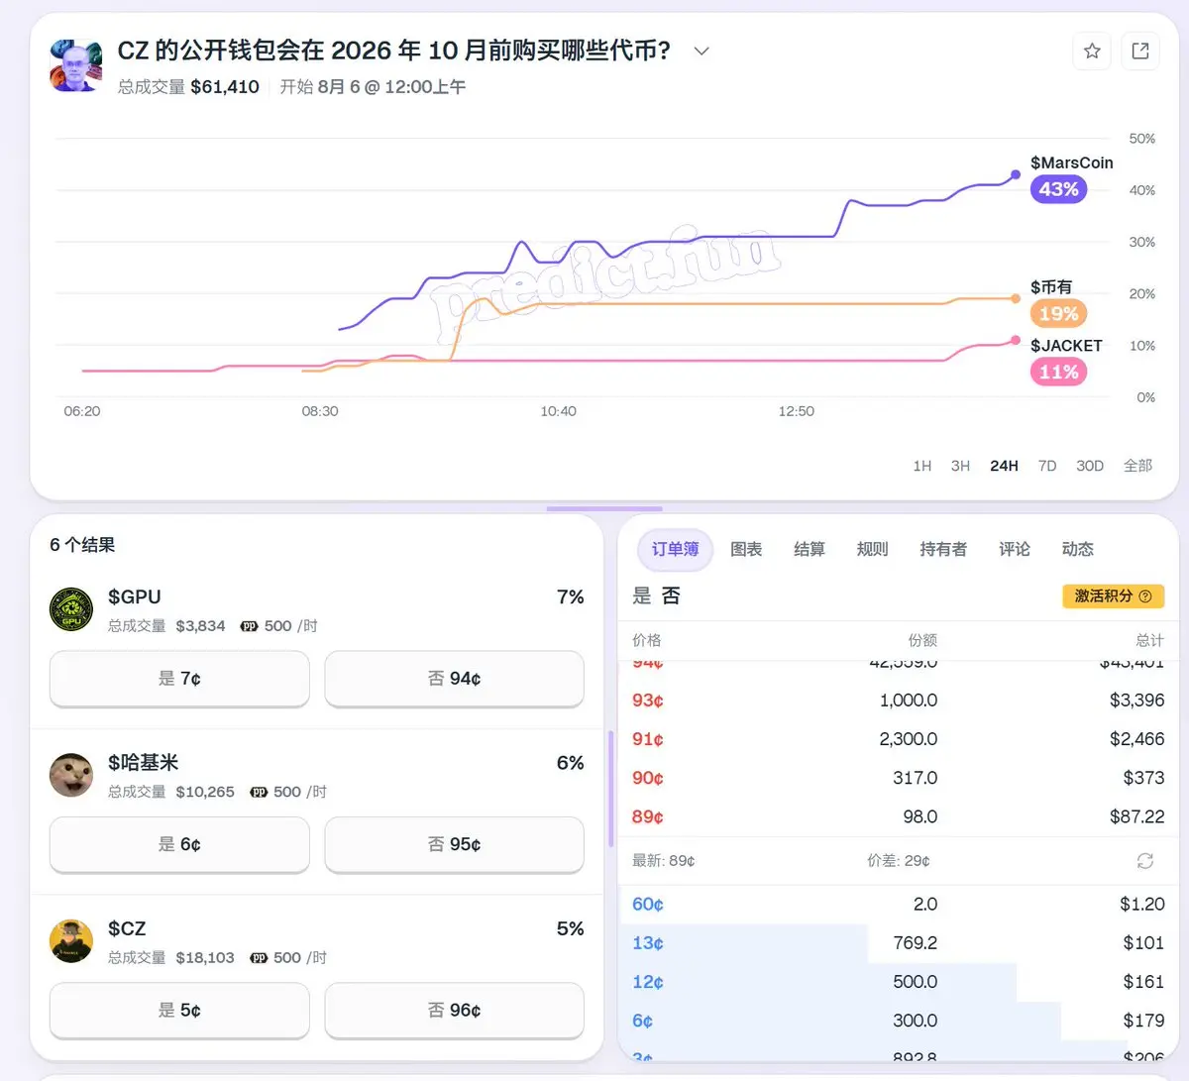Select the 1H chart range

pyautogui.click(x=922, y=466)
